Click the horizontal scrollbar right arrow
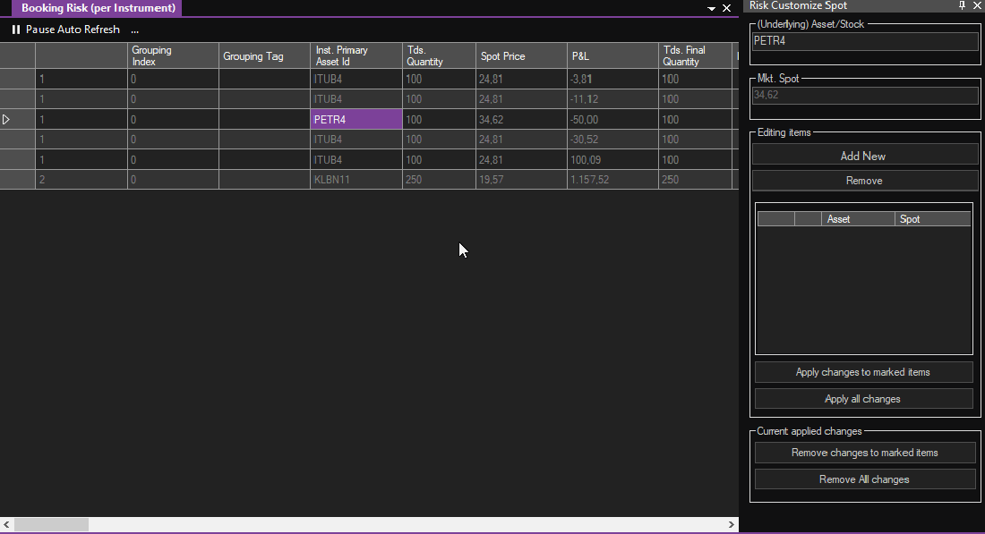The image size is (985, 534). [x=732, y=525]
